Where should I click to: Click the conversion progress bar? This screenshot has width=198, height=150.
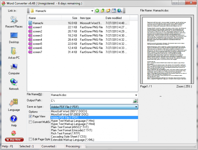pos(140,146)
